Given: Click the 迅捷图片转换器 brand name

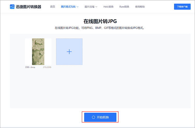Looking at the screenshot, I should pyautogui.click(x=29, y=7).
